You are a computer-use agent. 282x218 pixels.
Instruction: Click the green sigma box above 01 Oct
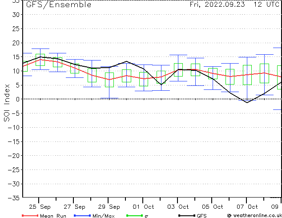click(144, 79)
